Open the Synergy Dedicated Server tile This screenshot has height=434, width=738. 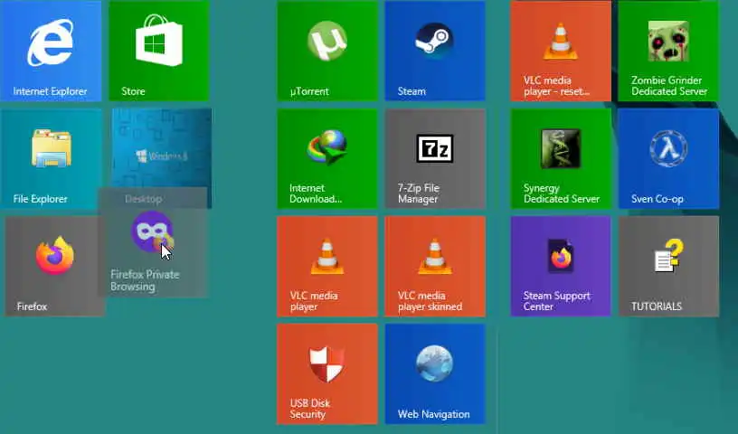pos(561,158)
